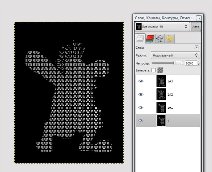Close the layers dock window
This screenshot has height=172, width=212.
click(199, 18)
